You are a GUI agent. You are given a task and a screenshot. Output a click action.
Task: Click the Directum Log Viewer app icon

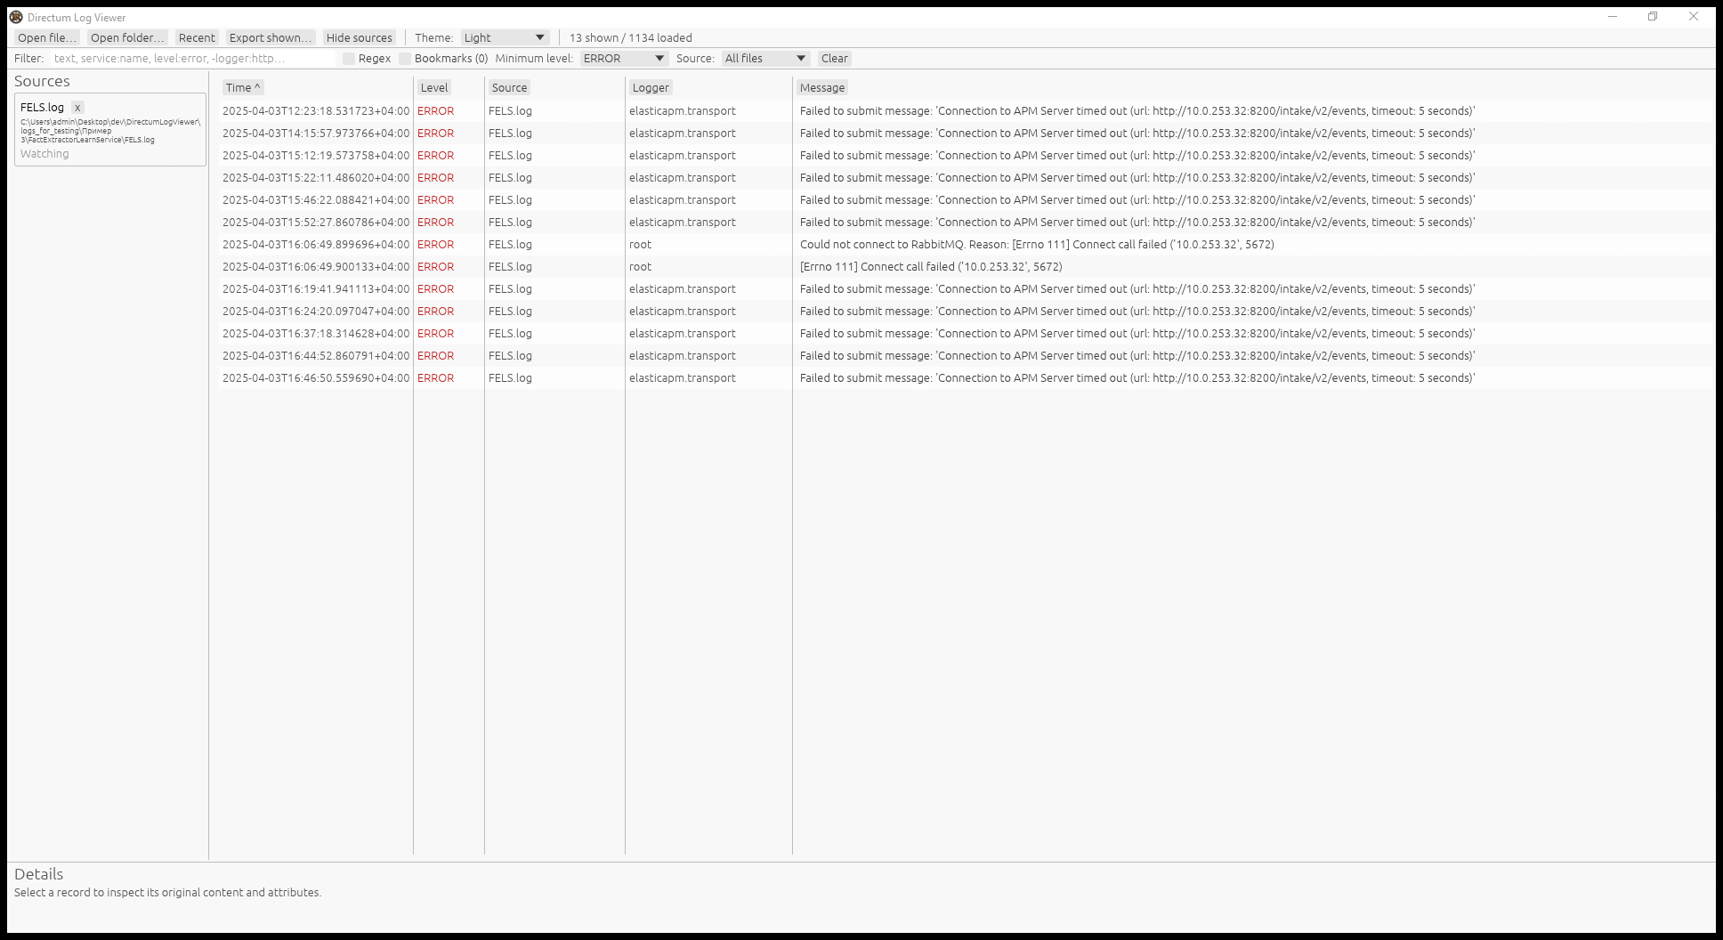pyautogui.click(x=16, y=17)
